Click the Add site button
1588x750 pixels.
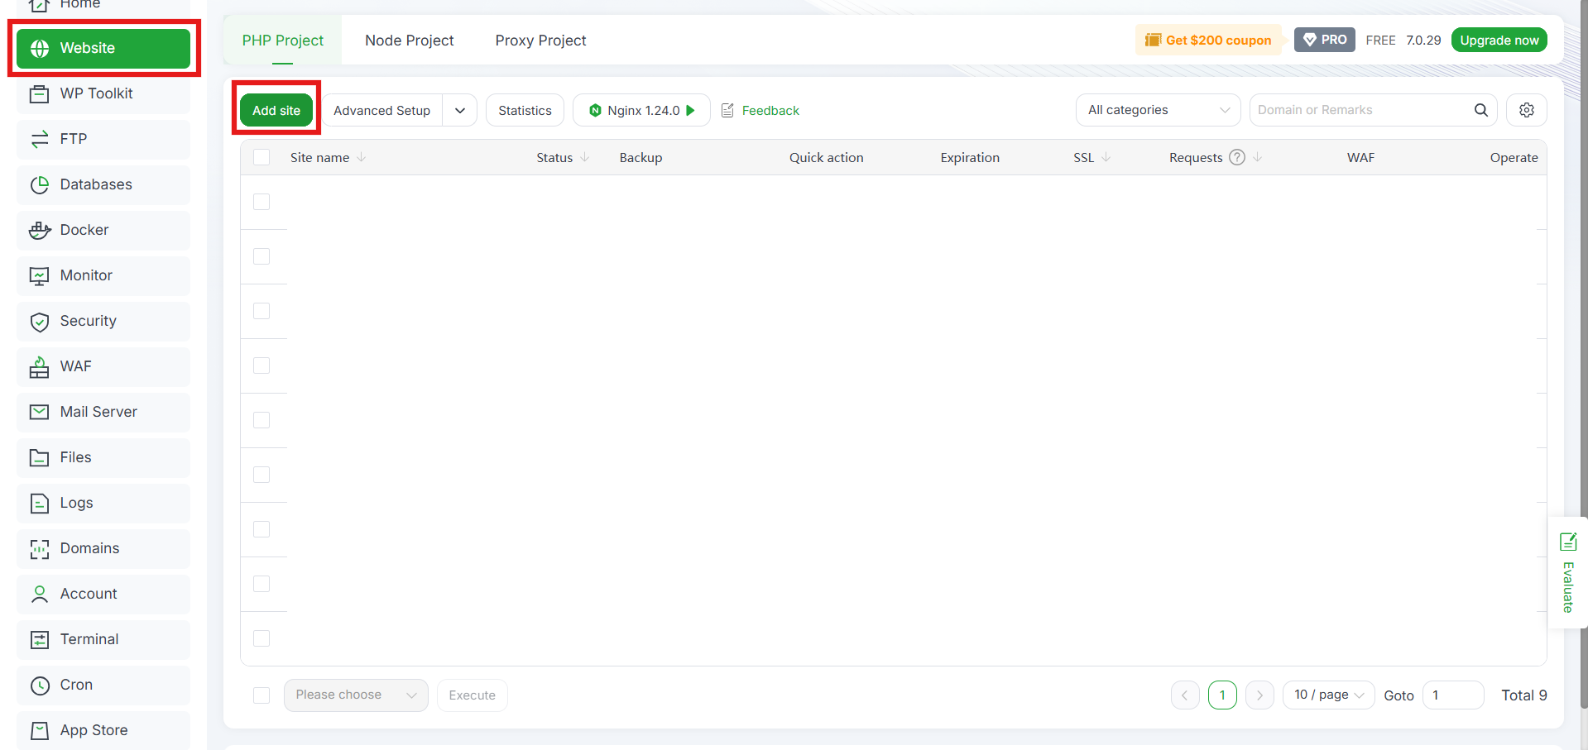(x=276, y=110)
